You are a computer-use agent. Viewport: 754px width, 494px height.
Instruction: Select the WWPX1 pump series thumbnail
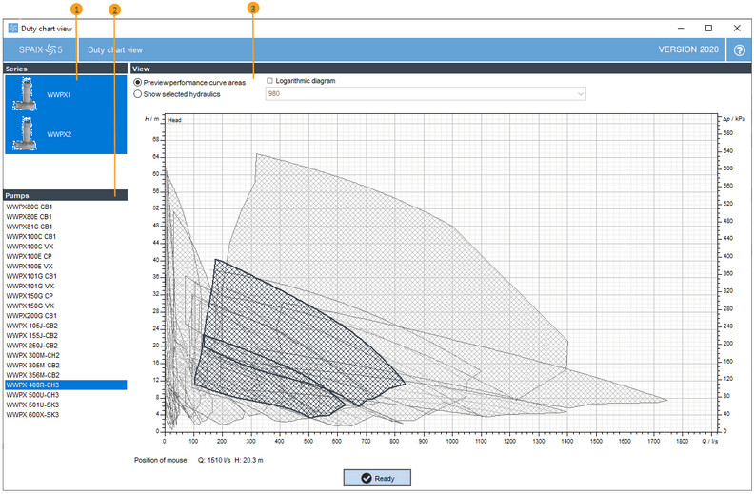click(25, 94)
